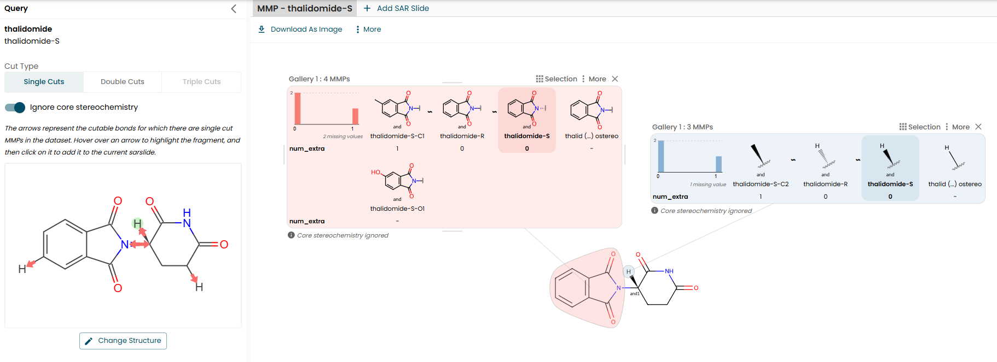The width and height of the screenshot is (997, 362).
Task: Click the '1 missing value' histogram note
Action: pyautogui.click(x=708, y=185)
